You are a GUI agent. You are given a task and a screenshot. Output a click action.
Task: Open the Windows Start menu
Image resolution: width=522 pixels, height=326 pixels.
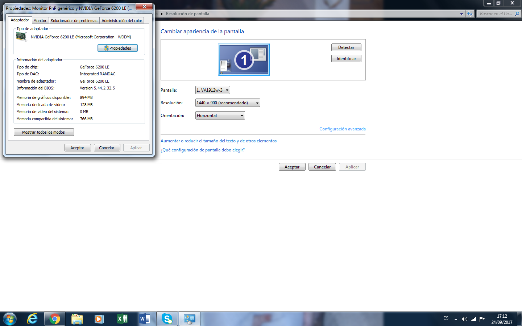pos(10,319)
